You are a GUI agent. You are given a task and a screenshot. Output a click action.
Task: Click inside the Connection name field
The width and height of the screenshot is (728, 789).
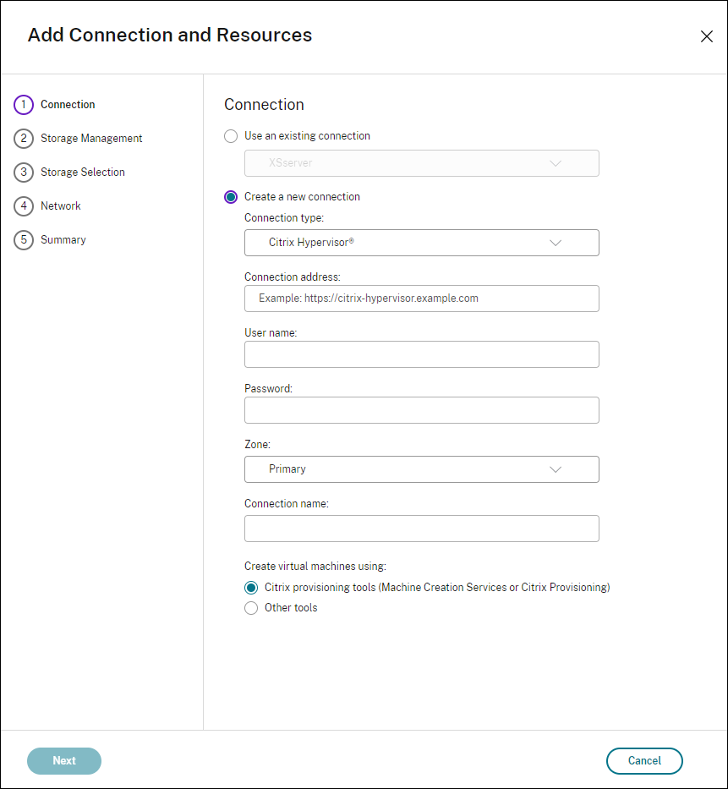point(421,528)
